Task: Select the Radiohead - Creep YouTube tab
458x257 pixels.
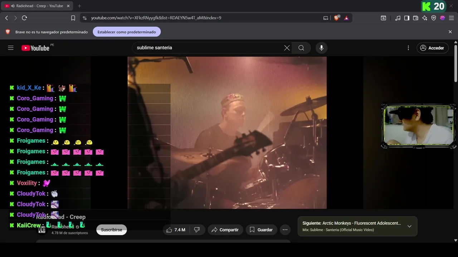Action: coord(37,6)
